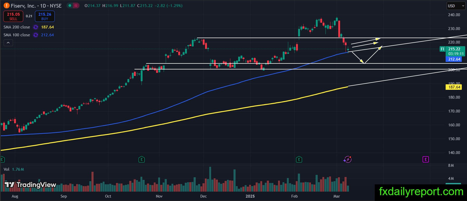467x201 pixels.
Task: Click the open value O214.37
Action: (x=93, y=6)
